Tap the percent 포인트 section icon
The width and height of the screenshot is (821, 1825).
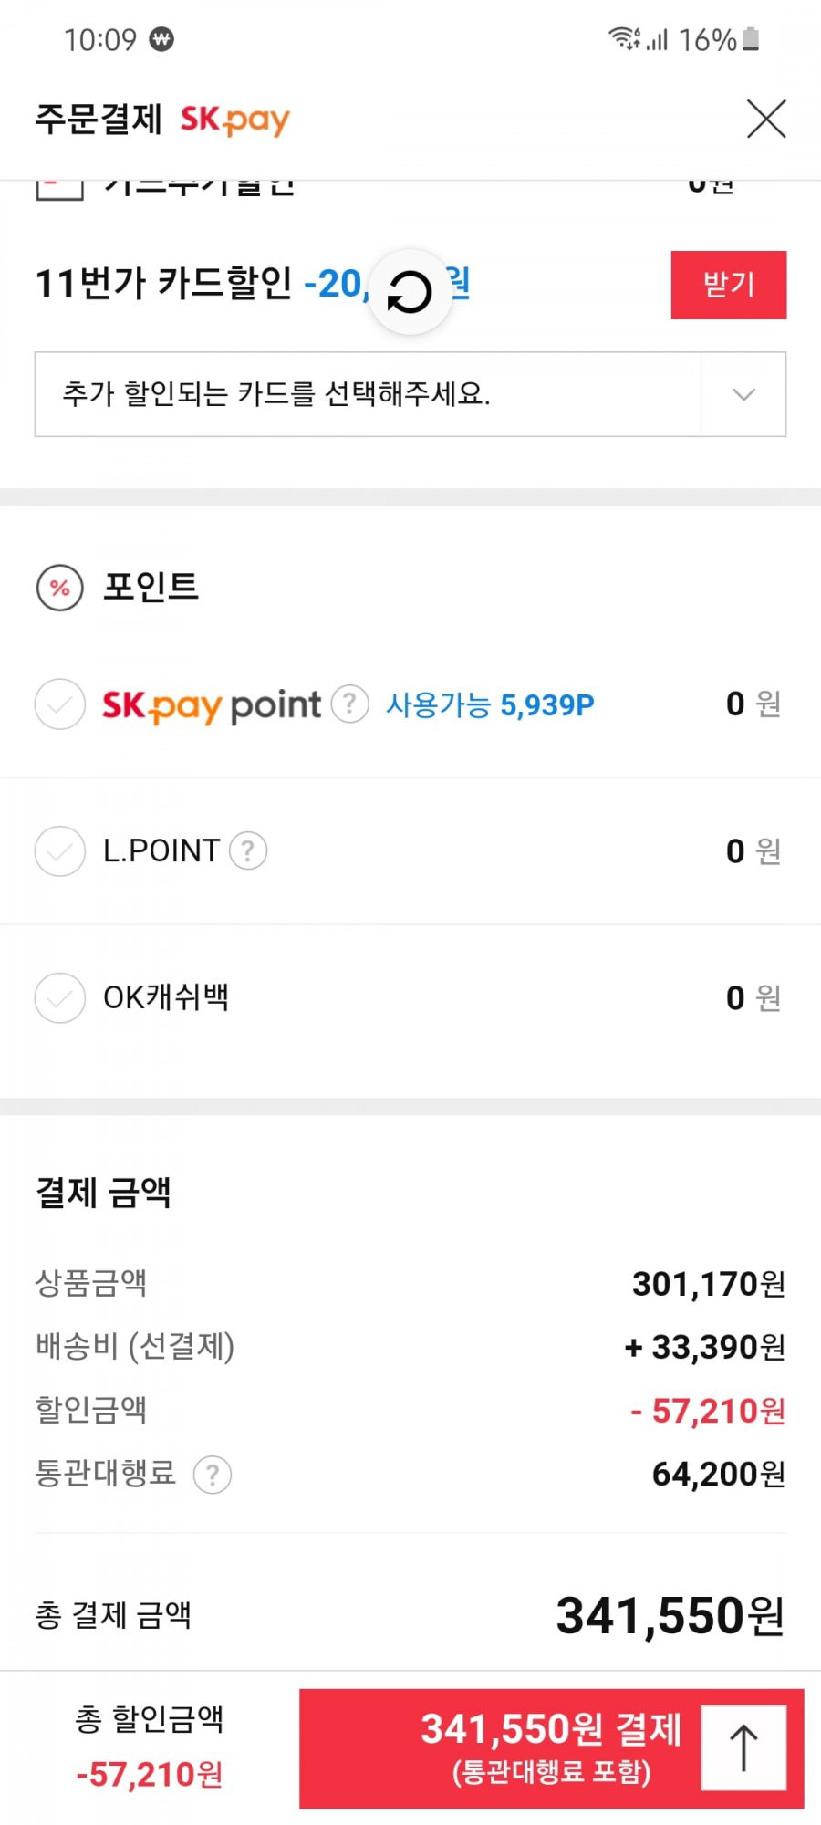[60, 588]
